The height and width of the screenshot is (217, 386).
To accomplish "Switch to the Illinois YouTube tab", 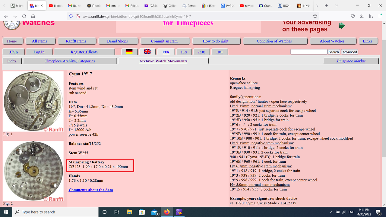I will (x=55, y=6).
